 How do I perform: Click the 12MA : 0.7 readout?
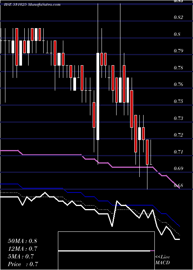[x=22, y=249]
